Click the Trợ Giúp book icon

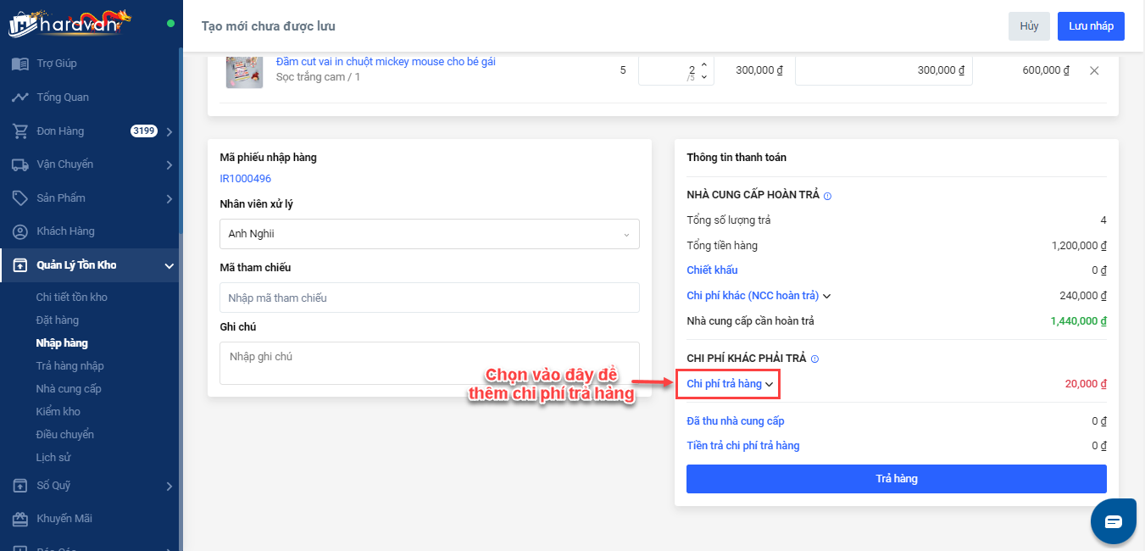[20, 64]
